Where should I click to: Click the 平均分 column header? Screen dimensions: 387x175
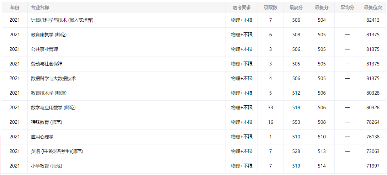tap(347, 7)
